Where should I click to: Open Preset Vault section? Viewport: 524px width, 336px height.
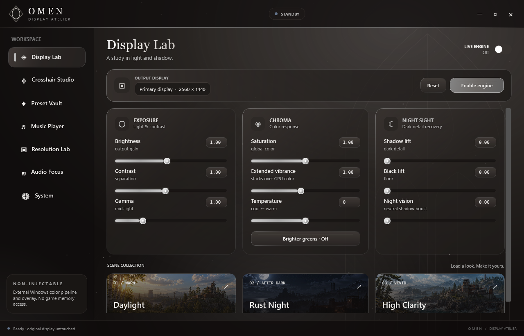click(x=47, y=103)
